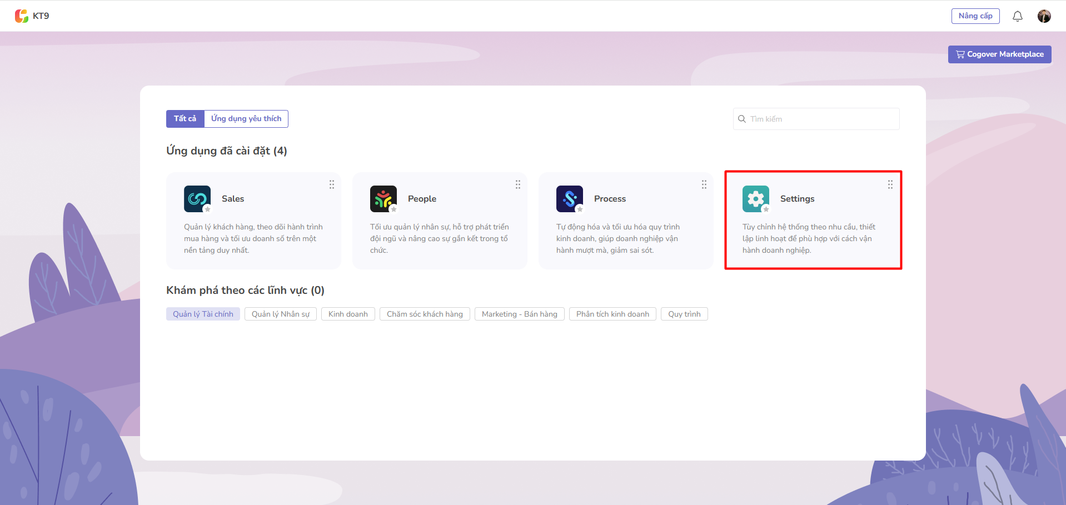The image size is (1066, 505).
Task: Click the drag handle on Sales card
Action: tap(332, 184)
